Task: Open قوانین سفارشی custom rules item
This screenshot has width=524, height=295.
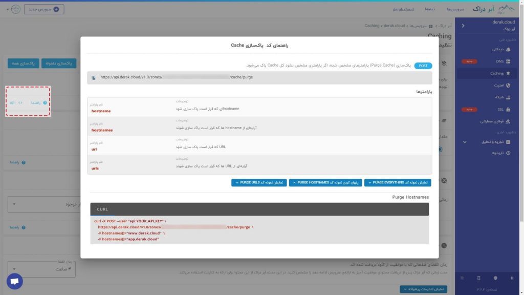Action: 495,121
